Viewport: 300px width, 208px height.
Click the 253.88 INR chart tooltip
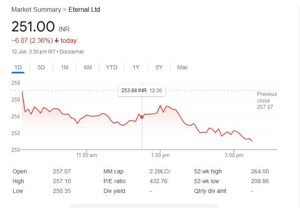(141, 90)
